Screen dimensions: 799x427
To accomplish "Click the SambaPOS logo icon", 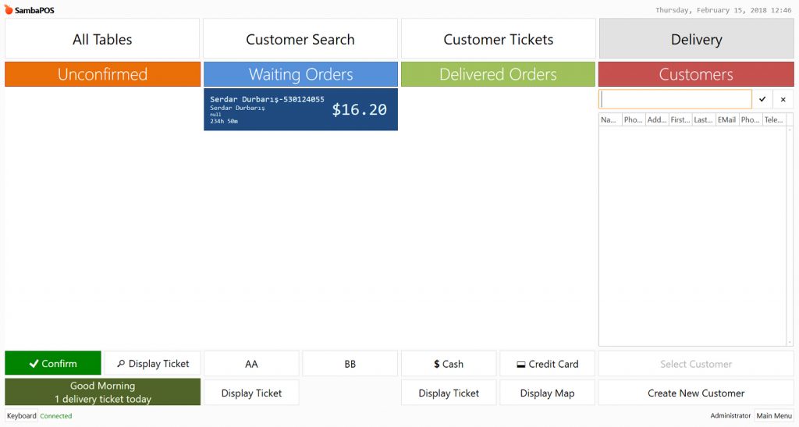I will 9,10.
